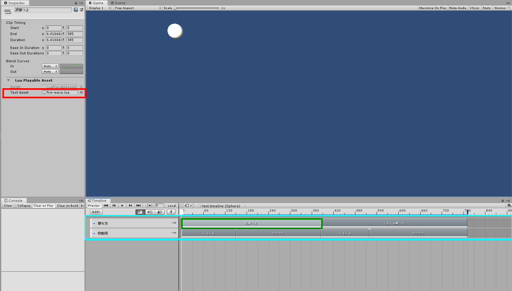Viewport: 512px width, 291px height.
Task: Click the Blend Curves In curve preview
Action: [71, 66]
